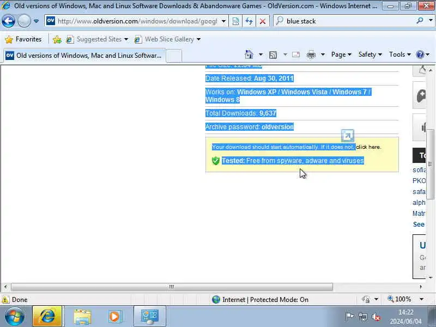Viewport: 436px width, 327px height.
Task: Click the horizontal scrollbar right arrow
Action: pyautogui.click(x=421, y=287)
